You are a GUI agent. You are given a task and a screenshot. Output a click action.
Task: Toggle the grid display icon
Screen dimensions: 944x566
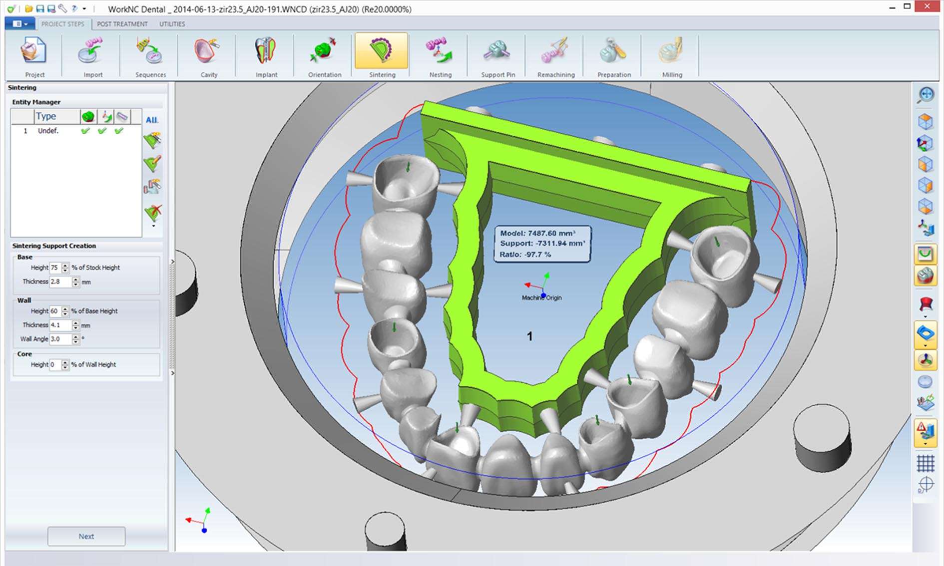(925, 463)
